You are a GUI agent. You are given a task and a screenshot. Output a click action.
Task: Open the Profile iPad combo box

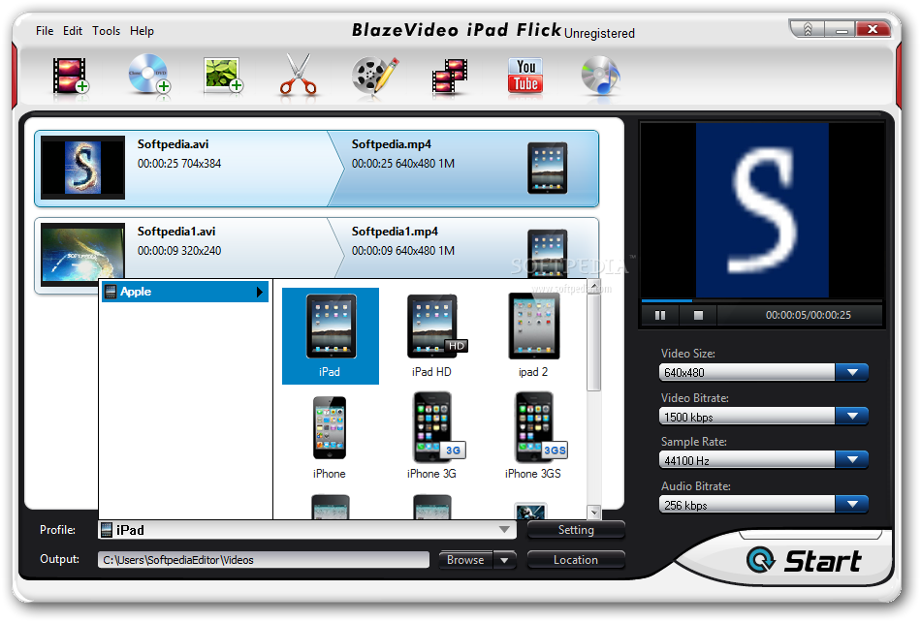coord(307,530)
